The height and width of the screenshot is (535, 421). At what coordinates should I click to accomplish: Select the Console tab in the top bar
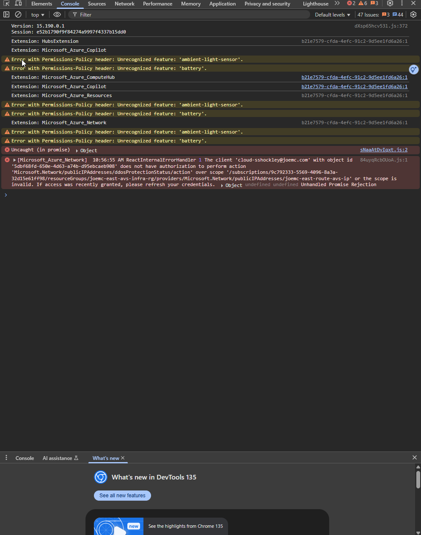click(70, 3)
